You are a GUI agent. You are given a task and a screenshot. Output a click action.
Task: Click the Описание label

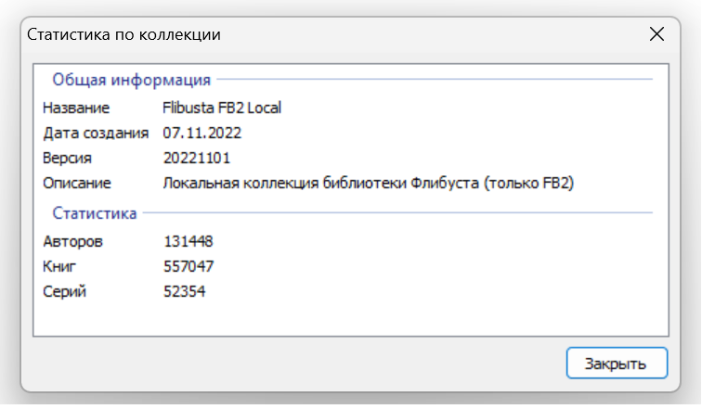[x=77, y=183]
